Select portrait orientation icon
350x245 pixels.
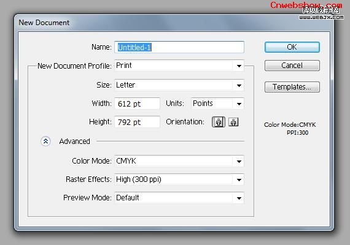point(219,122)
